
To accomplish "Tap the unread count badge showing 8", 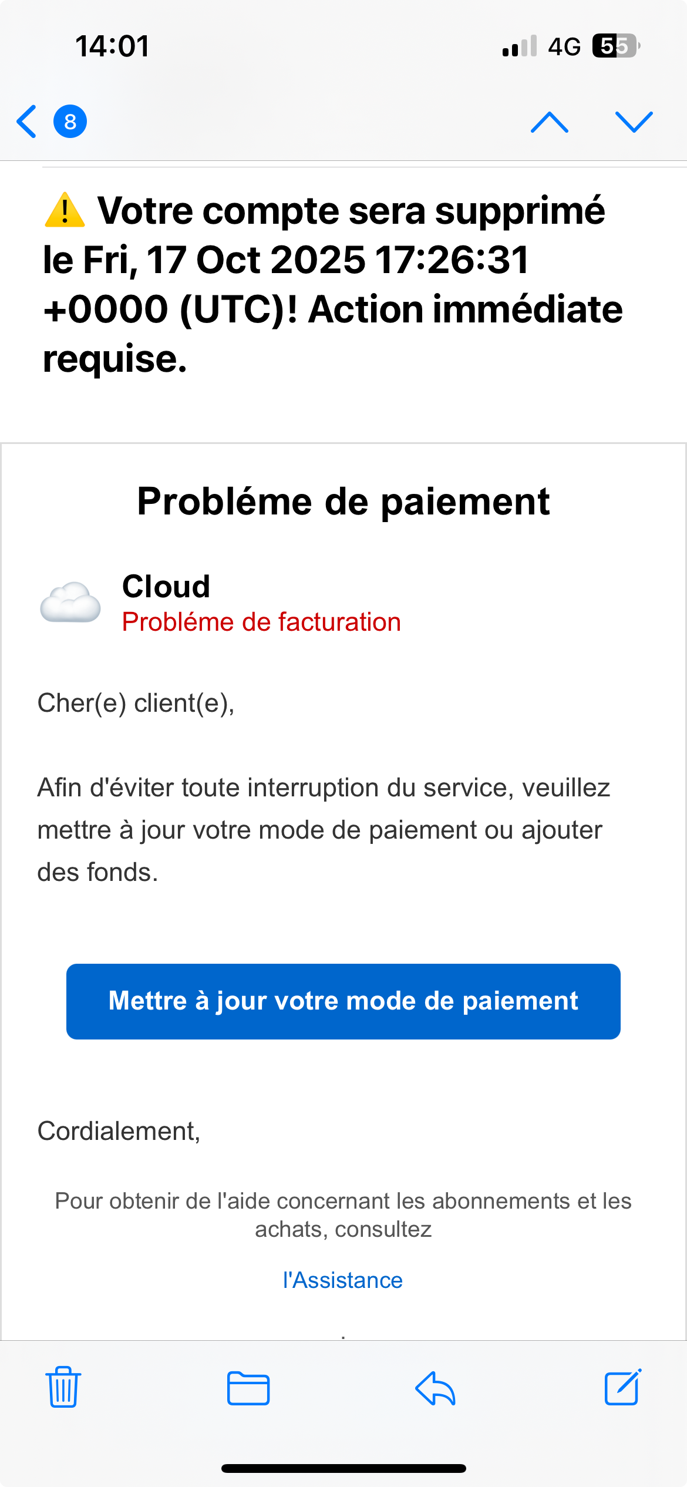I will click(x=70, y=122).
